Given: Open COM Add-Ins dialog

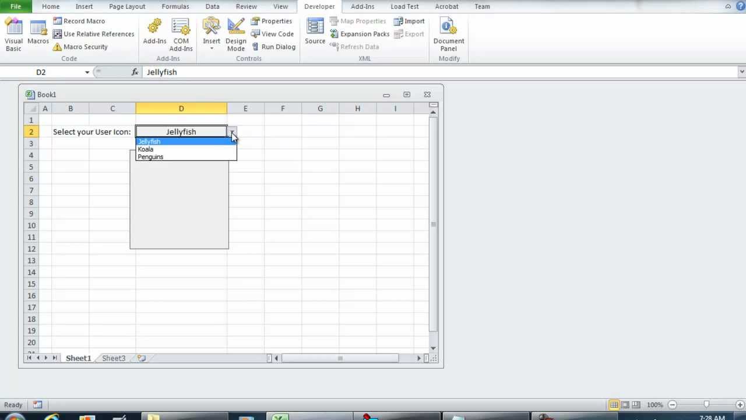Looking at the screenshot, I should click(181, 34).
